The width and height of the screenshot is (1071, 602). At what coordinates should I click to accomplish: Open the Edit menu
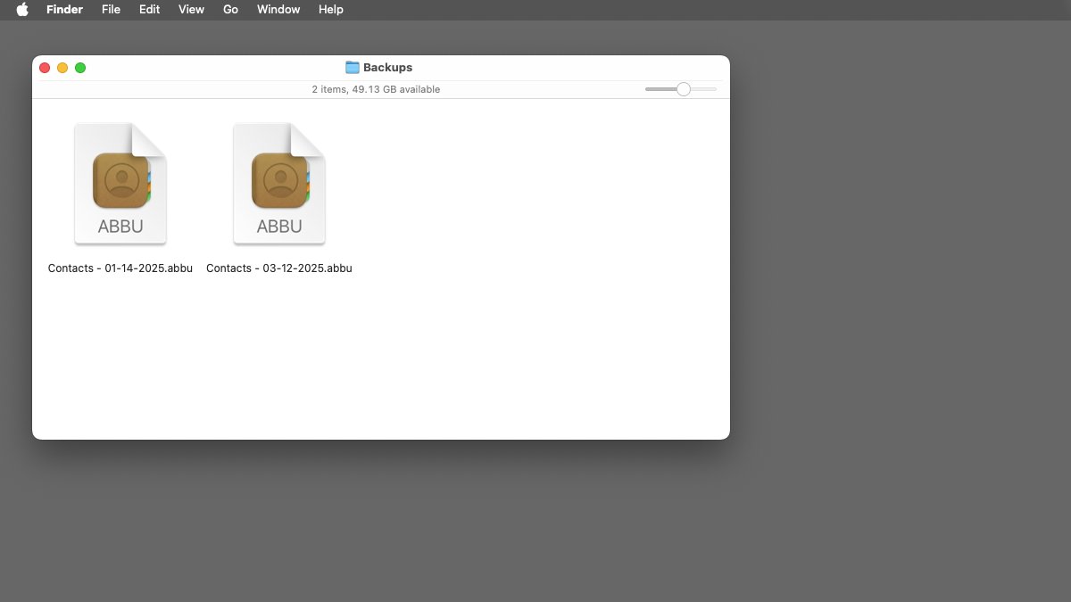(x=149, y=10)
